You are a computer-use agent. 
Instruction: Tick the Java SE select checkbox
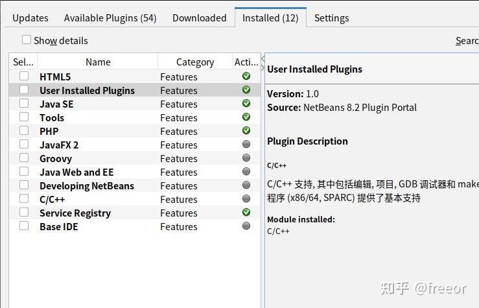click(24, 103)
